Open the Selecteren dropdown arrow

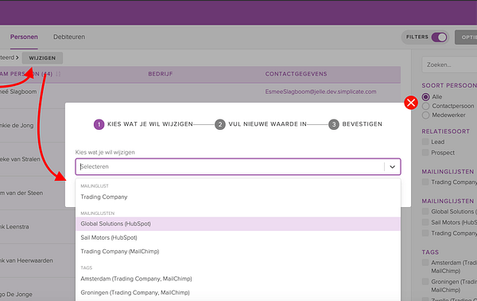[393, 166]
